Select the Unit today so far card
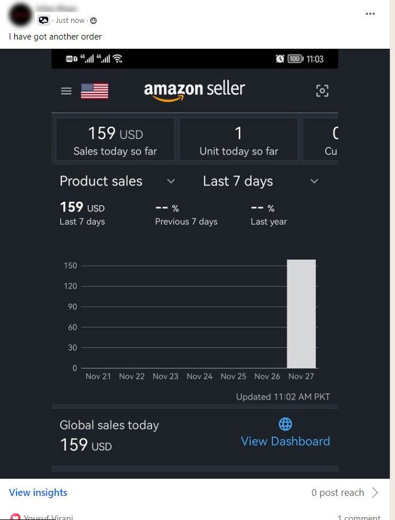 pos(238,139)
